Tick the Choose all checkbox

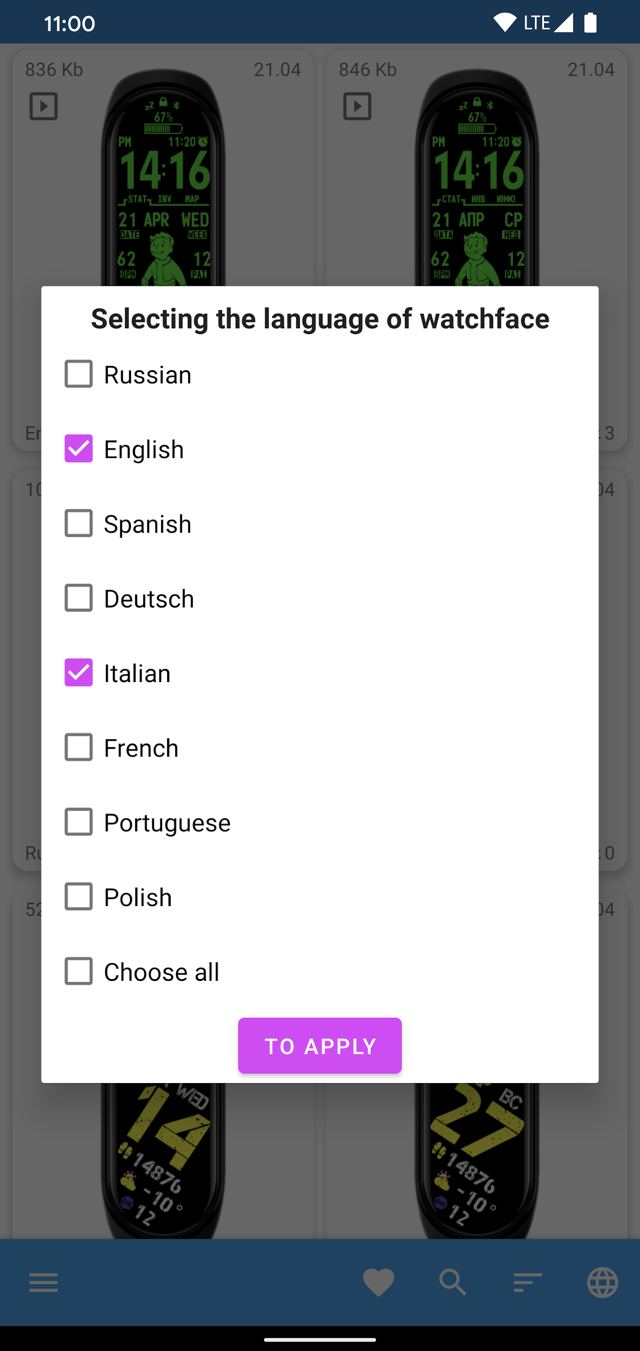(x=79, y=971)
